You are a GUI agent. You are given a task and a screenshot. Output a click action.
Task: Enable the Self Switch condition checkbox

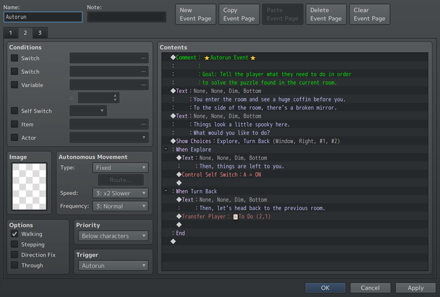pyautogui.click(x=15, y=111)
